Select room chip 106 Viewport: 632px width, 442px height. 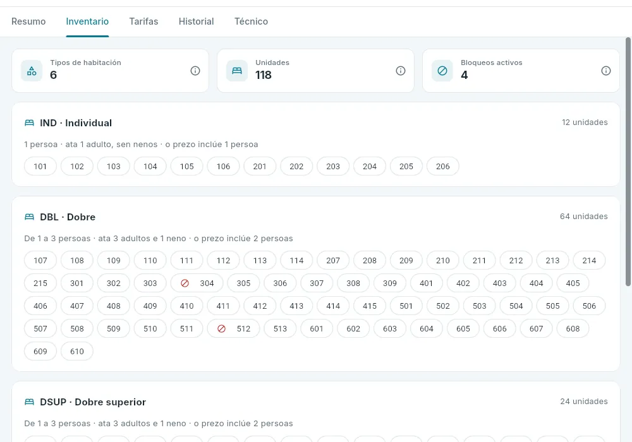click(x=223, y=166)
